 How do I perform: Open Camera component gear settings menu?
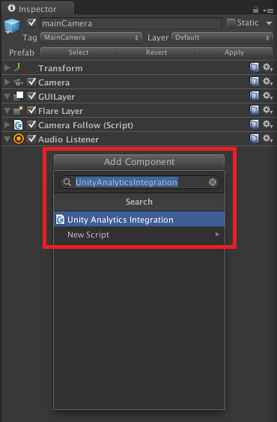click(x=267, y=82)
